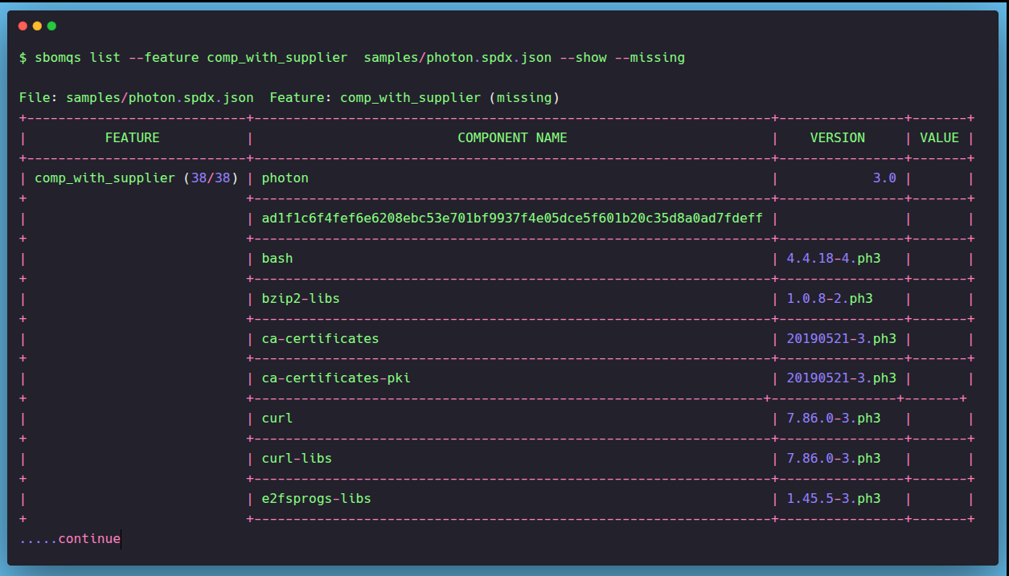The width and height of the screenshot is (1009, 576).
Task: Select the e2fsprogs-libs component name
Action: [316, 499]
